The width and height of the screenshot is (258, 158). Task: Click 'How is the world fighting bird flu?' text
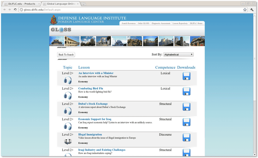(x=95, y=92)
